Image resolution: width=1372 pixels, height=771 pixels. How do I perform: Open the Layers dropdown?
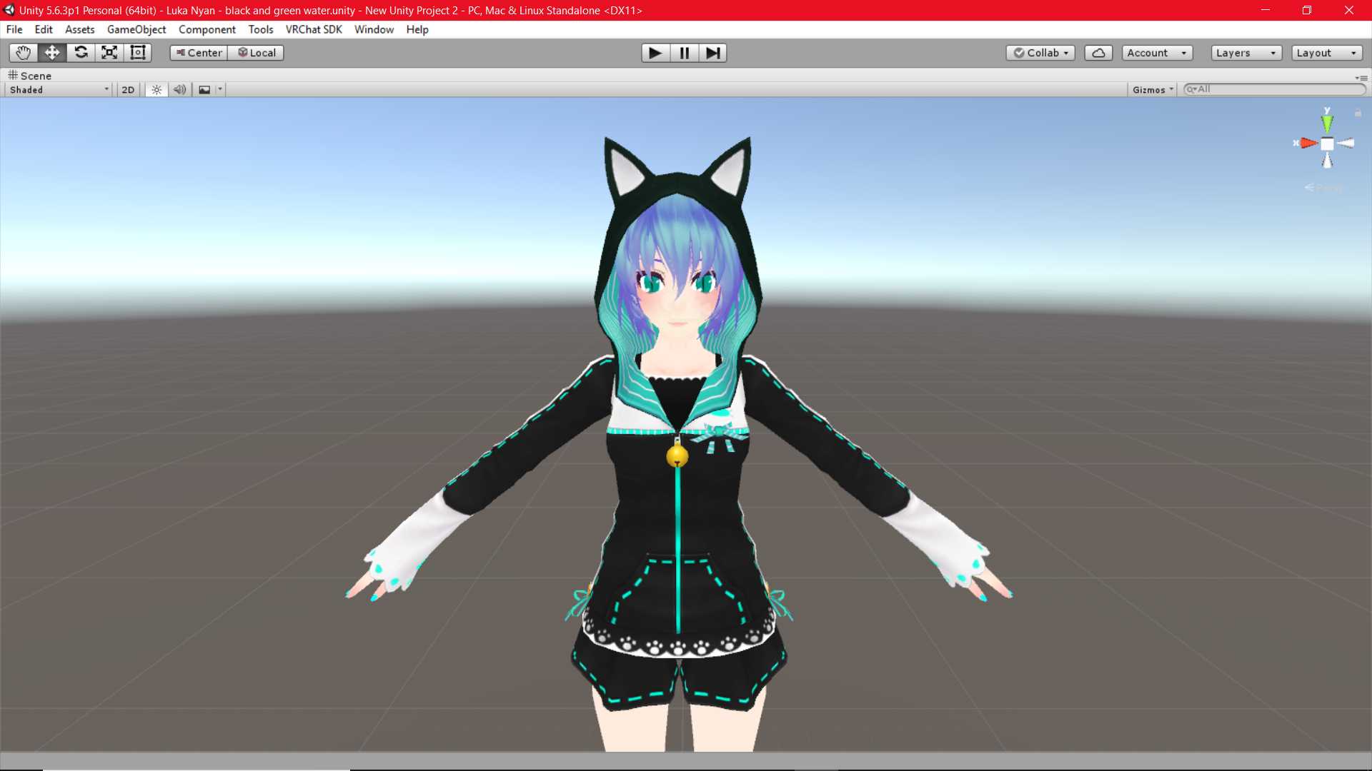point(1245,52)
